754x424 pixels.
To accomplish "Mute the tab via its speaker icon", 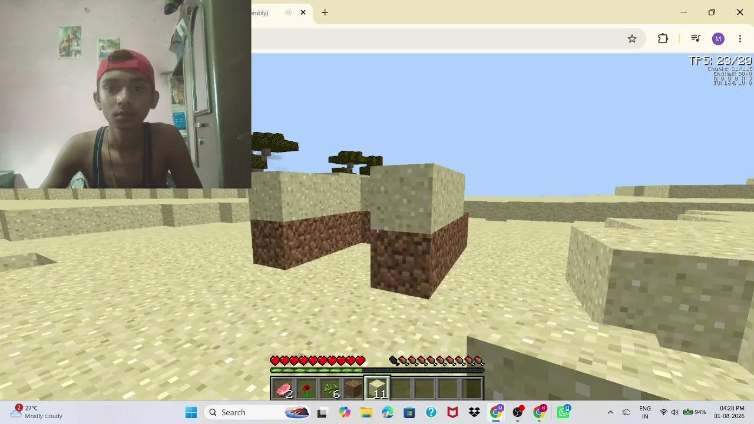I will pos(288,12).
